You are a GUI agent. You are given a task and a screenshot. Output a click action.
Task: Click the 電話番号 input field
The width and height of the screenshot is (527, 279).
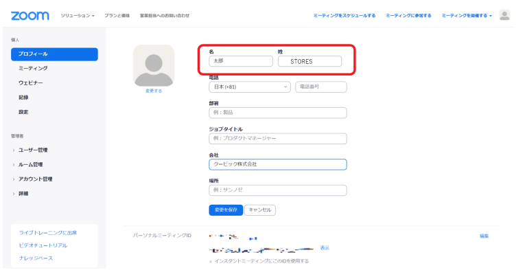point(321,87)
